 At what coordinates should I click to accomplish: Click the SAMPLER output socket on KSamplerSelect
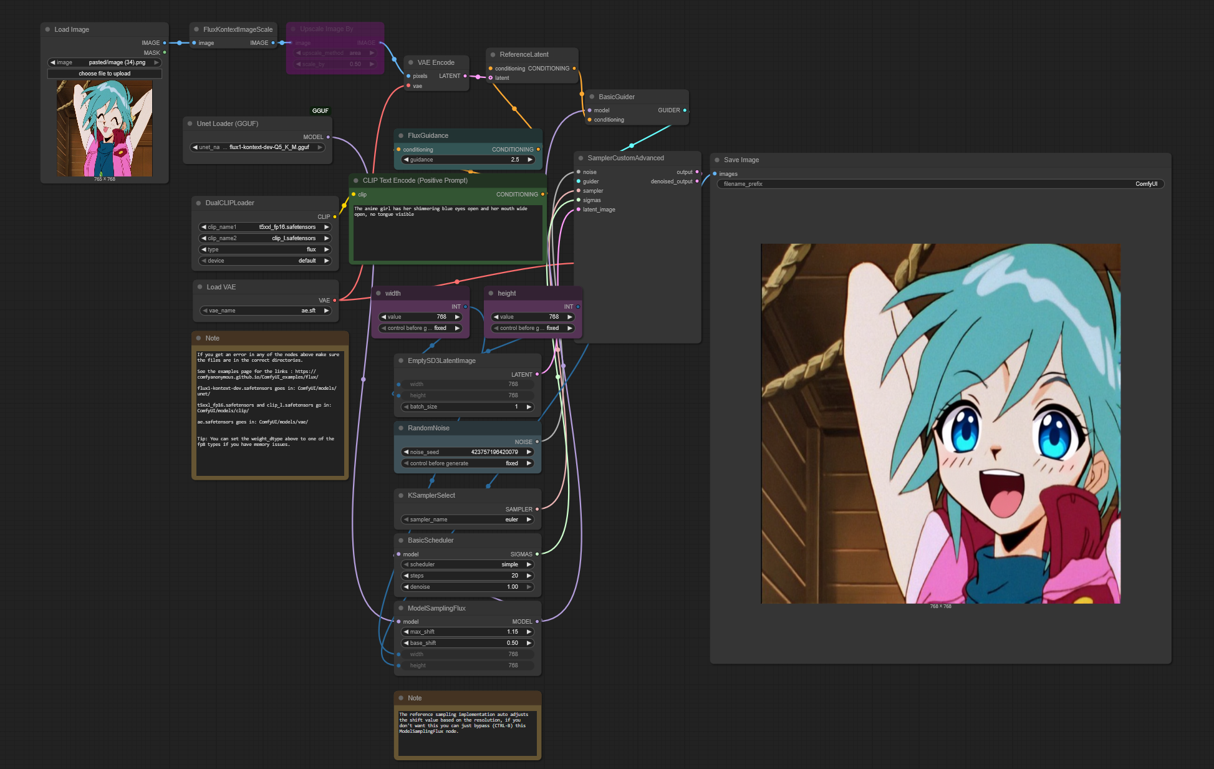tap(537, 509)
